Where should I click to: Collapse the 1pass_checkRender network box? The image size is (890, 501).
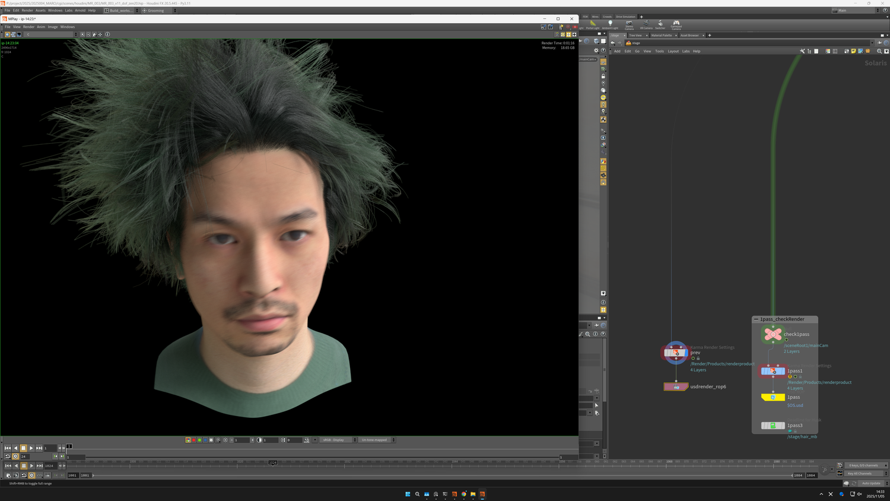756,319
